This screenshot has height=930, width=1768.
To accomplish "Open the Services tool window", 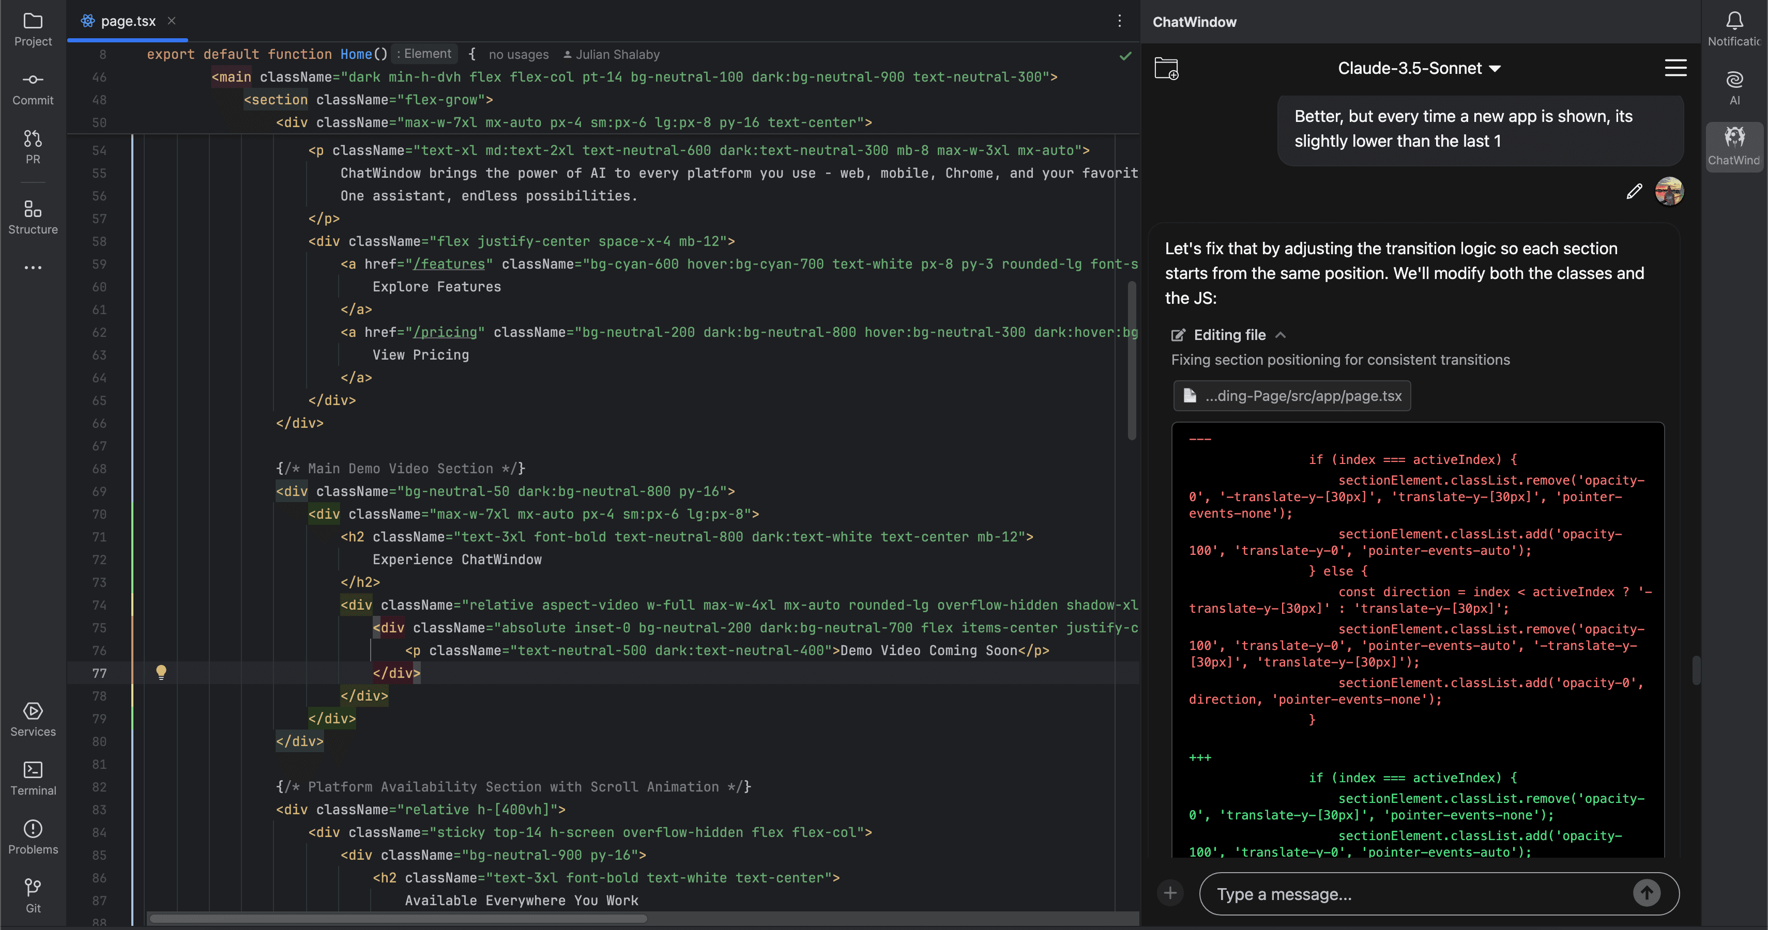I will pyautogui.click(x=32, y=717).
